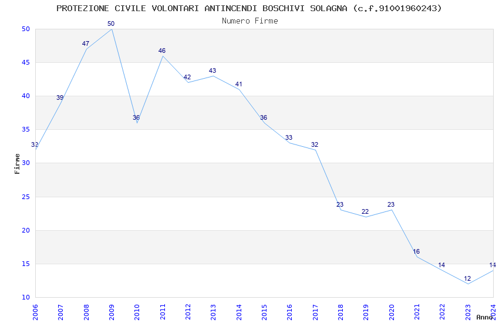The height and width of the screenshot is (323, 499).
Task: Select the peak data label 50
Action: 111,24
